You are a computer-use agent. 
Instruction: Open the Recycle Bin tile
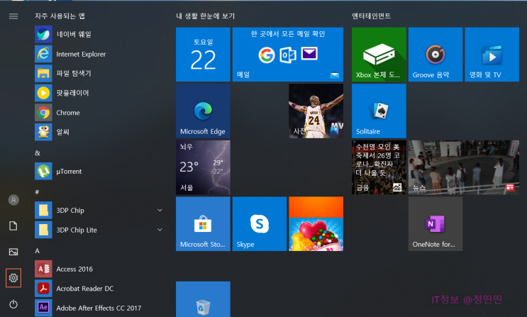click(203, 299)
